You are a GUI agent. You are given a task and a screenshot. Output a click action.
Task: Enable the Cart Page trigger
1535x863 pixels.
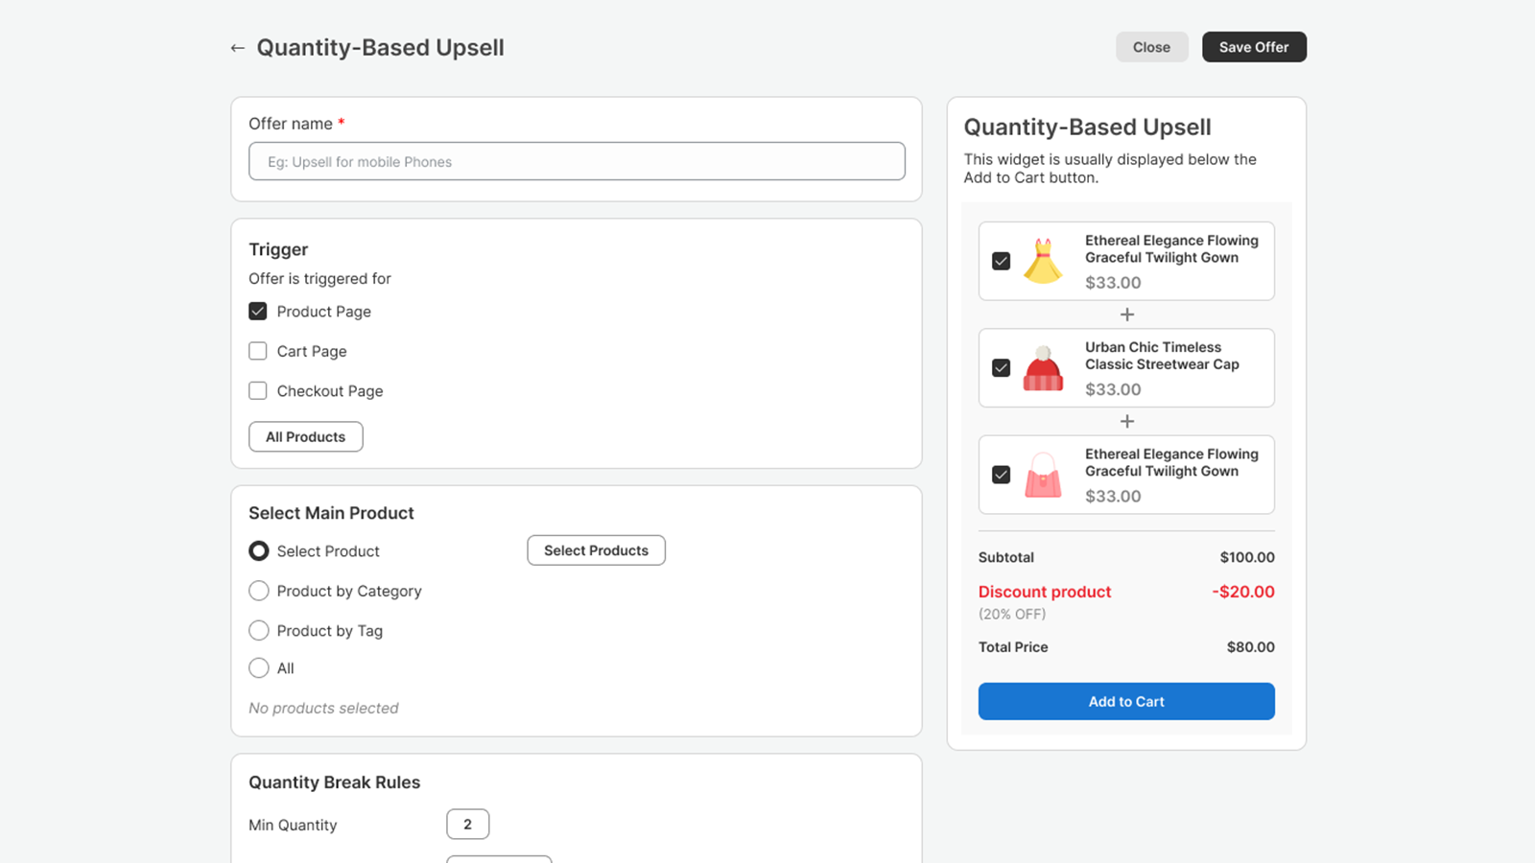tap(257, 351)
